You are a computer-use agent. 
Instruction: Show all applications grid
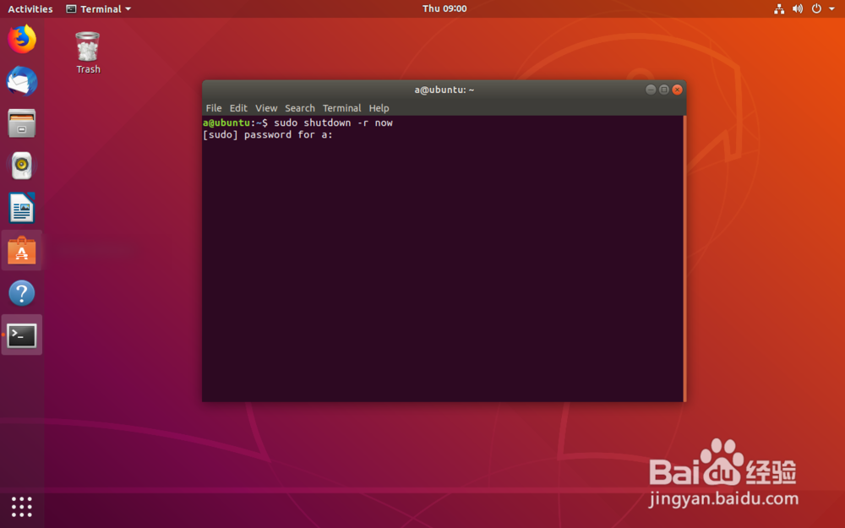tap(21, 507)
